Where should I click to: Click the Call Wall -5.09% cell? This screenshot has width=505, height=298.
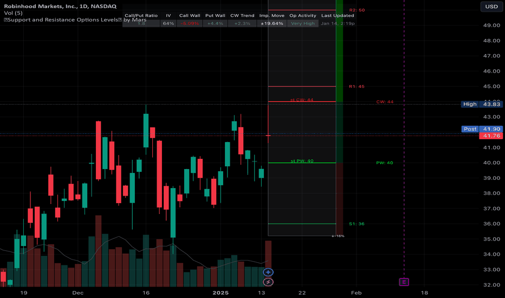click(x=190, y=23)
